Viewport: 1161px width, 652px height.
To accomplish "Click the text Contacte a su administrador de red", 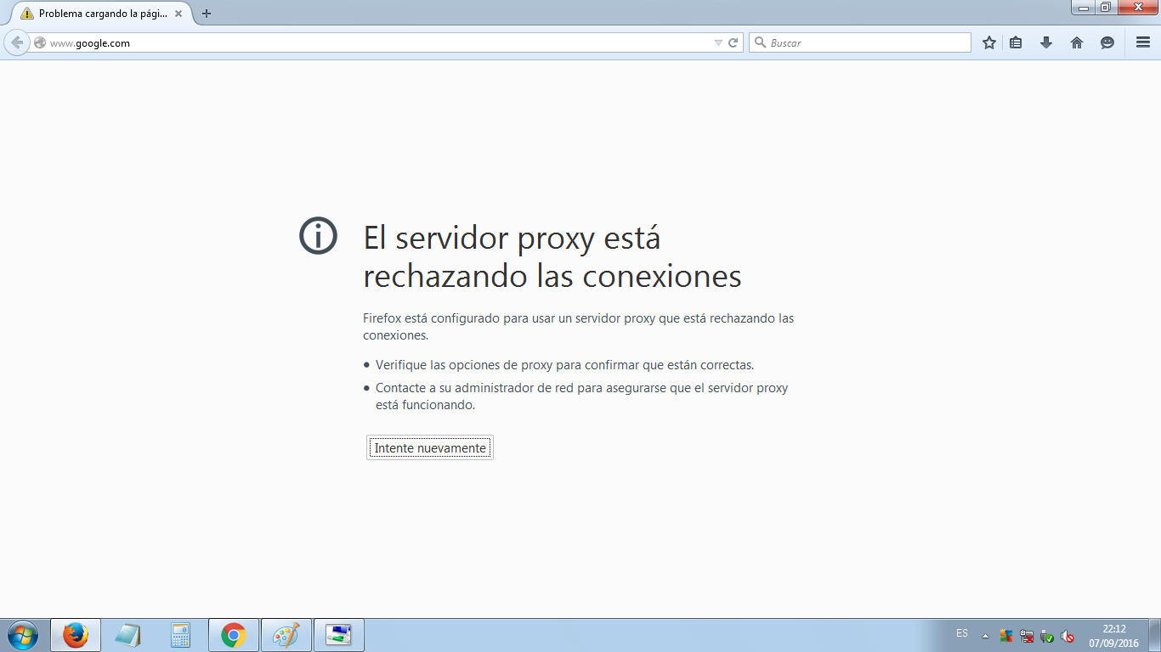I will 581,396.
